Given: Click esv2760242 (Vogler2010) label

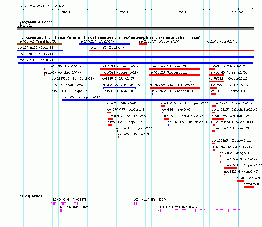Looking at the screenshot, I should click(233, 147).
